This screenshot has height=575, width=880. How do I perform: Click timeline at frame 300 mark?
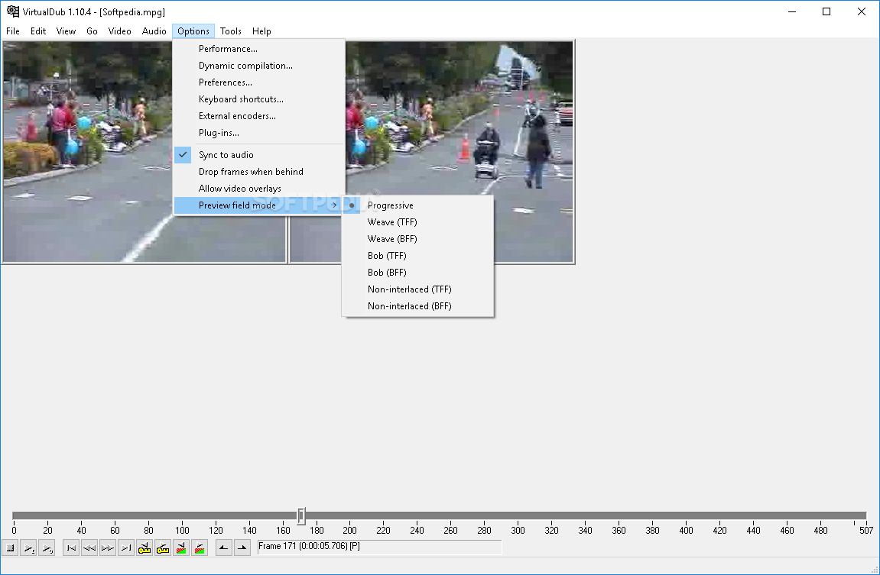coord(518,516)
